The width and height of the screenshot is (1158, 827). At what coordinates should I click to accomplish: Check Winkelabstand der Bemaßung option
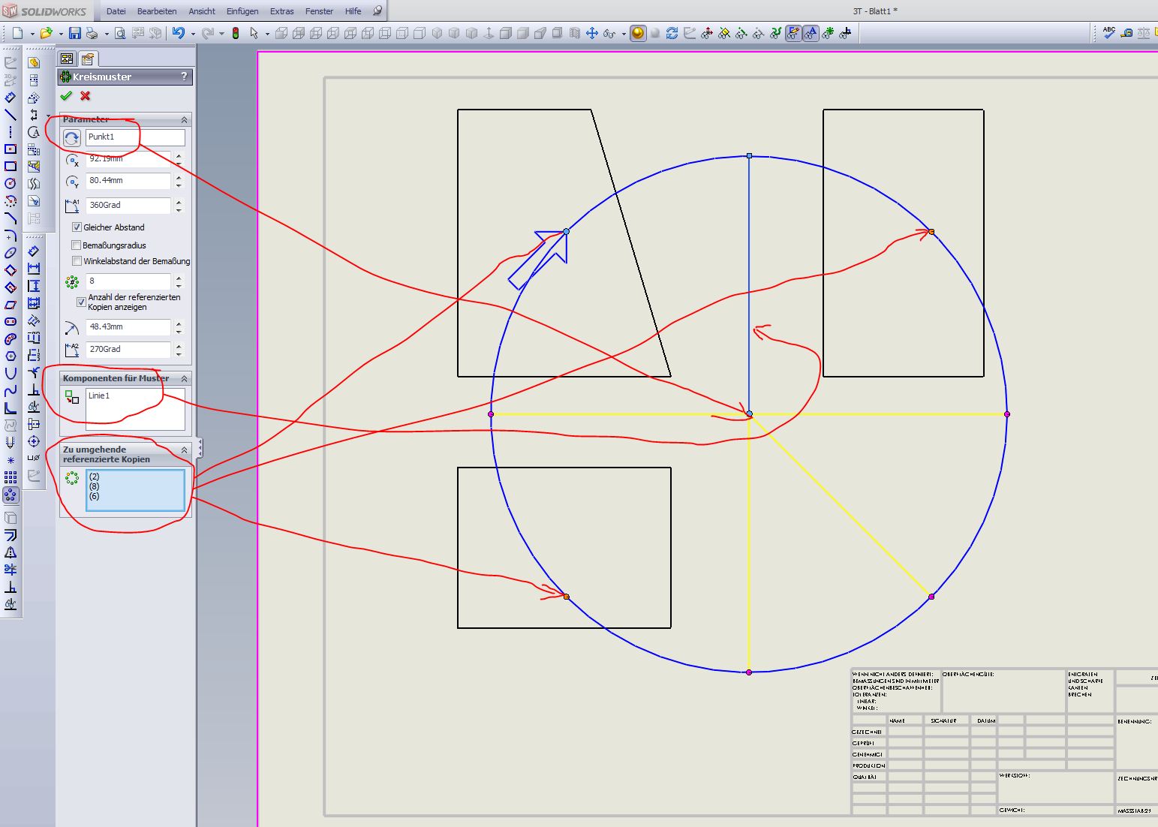77,261
